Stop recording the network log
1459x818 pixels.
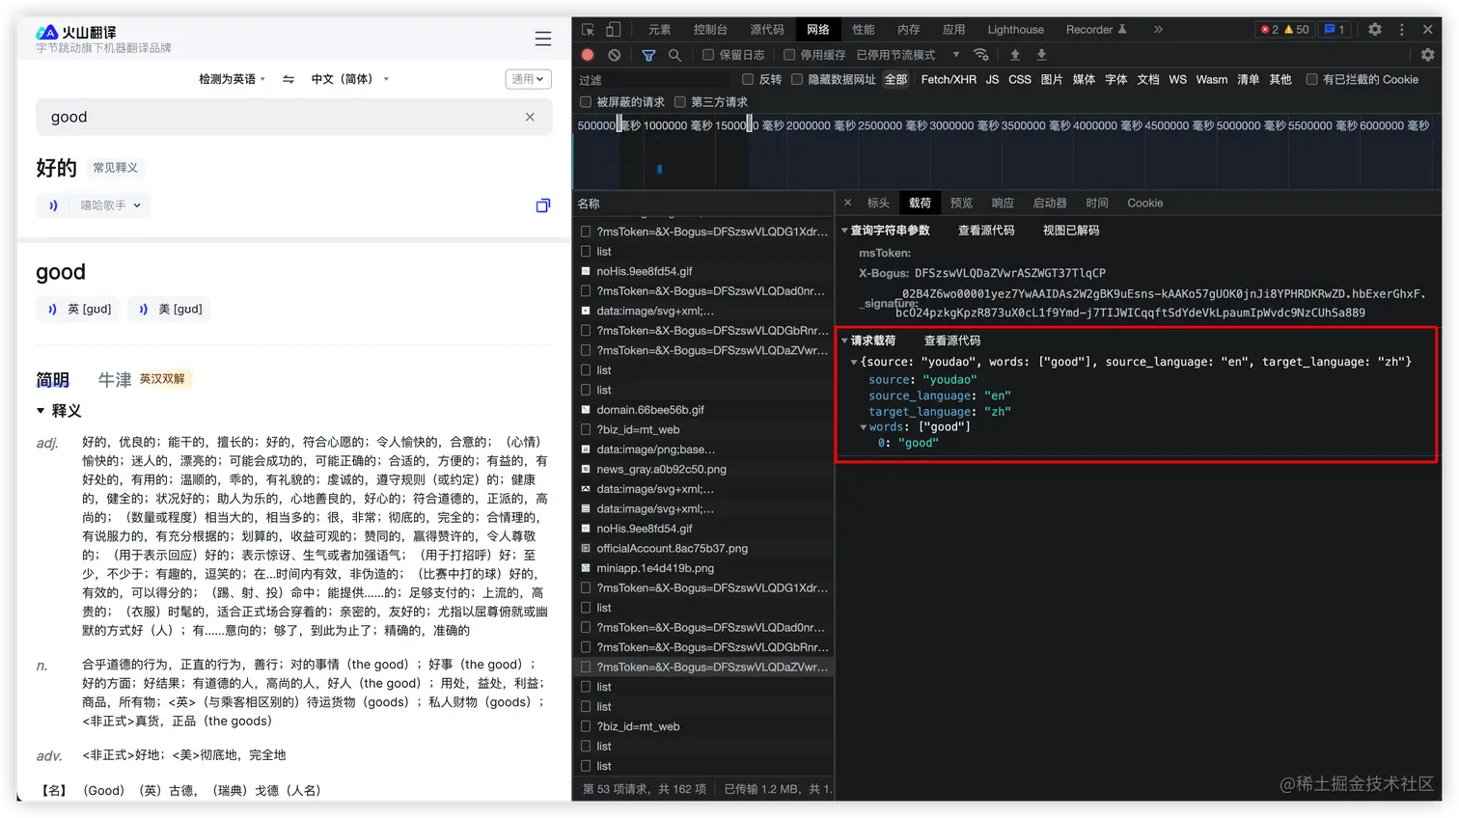[588, 55]
